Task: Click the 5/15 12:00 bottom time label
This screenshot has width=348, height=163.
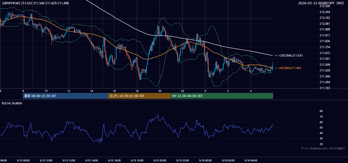Action: click(x=69, y=160)
